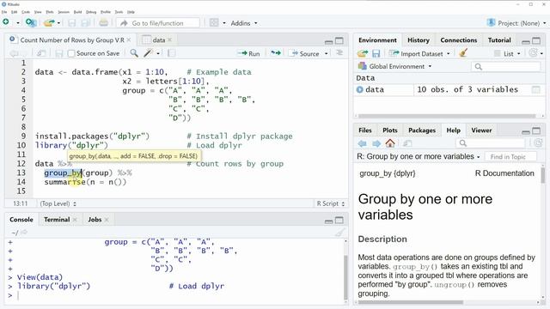This screenshot has height=309, width=550.
Task: Click the Save All icon
Action: [x=85, y=23]
